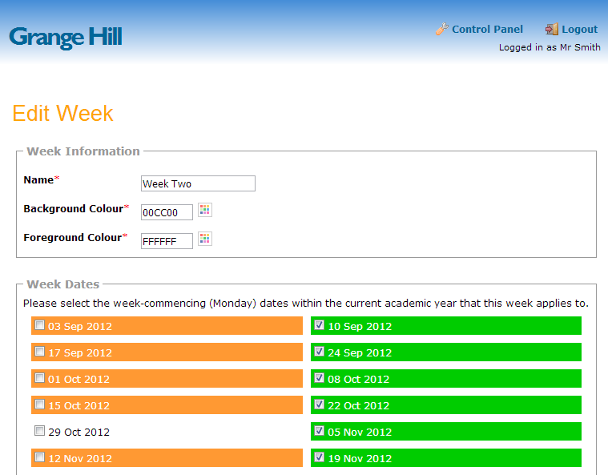Tick the 29 Oct 2012 checkbox
The height and width of the screenshot is (475, 608).
coord(40,431)
